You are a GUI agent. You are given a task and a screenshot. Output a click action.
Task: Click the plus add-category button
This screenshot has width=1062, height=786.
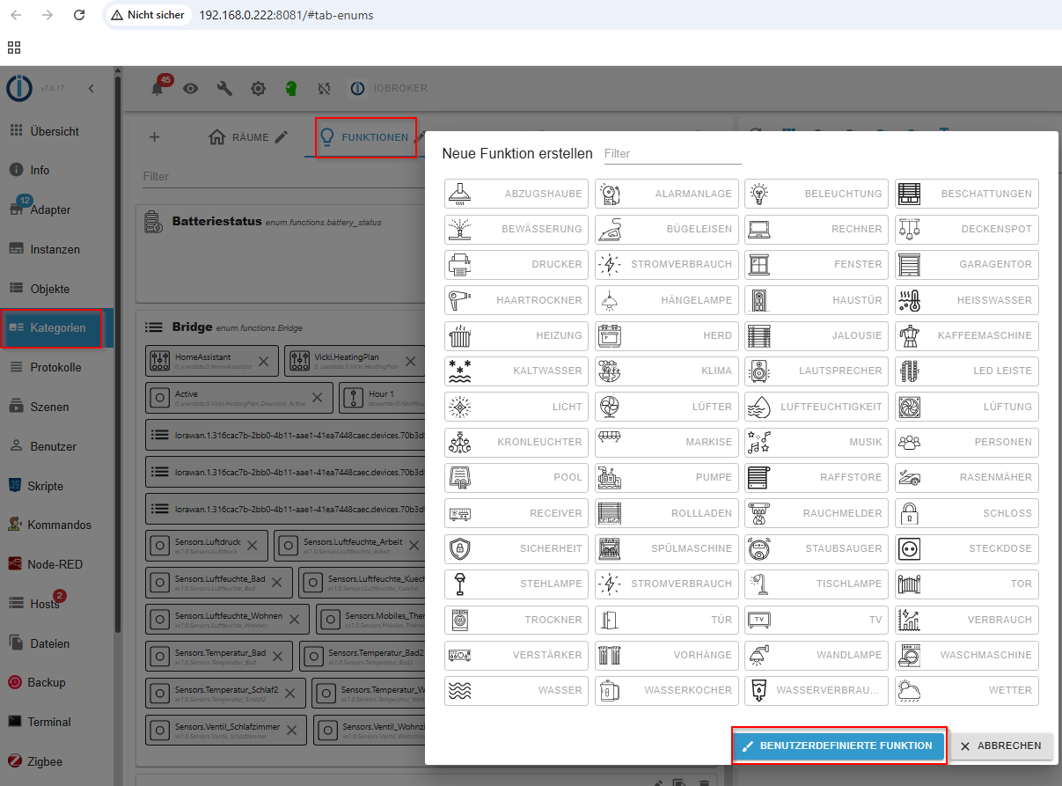pos(154,137)
